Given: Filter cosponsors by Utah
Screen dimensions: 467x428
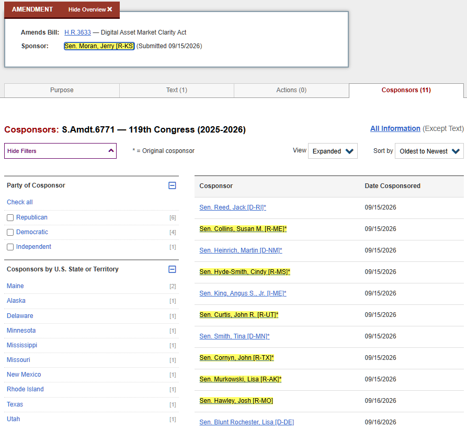Looking at the screenshot, I should pyautogui.click(x=14, y=419).
